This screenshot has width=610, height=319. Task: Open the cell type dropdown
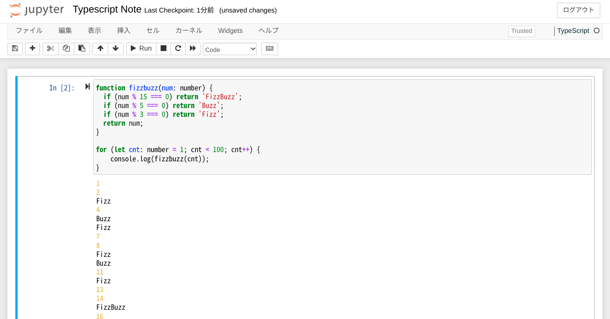click(x=229, y=49)
